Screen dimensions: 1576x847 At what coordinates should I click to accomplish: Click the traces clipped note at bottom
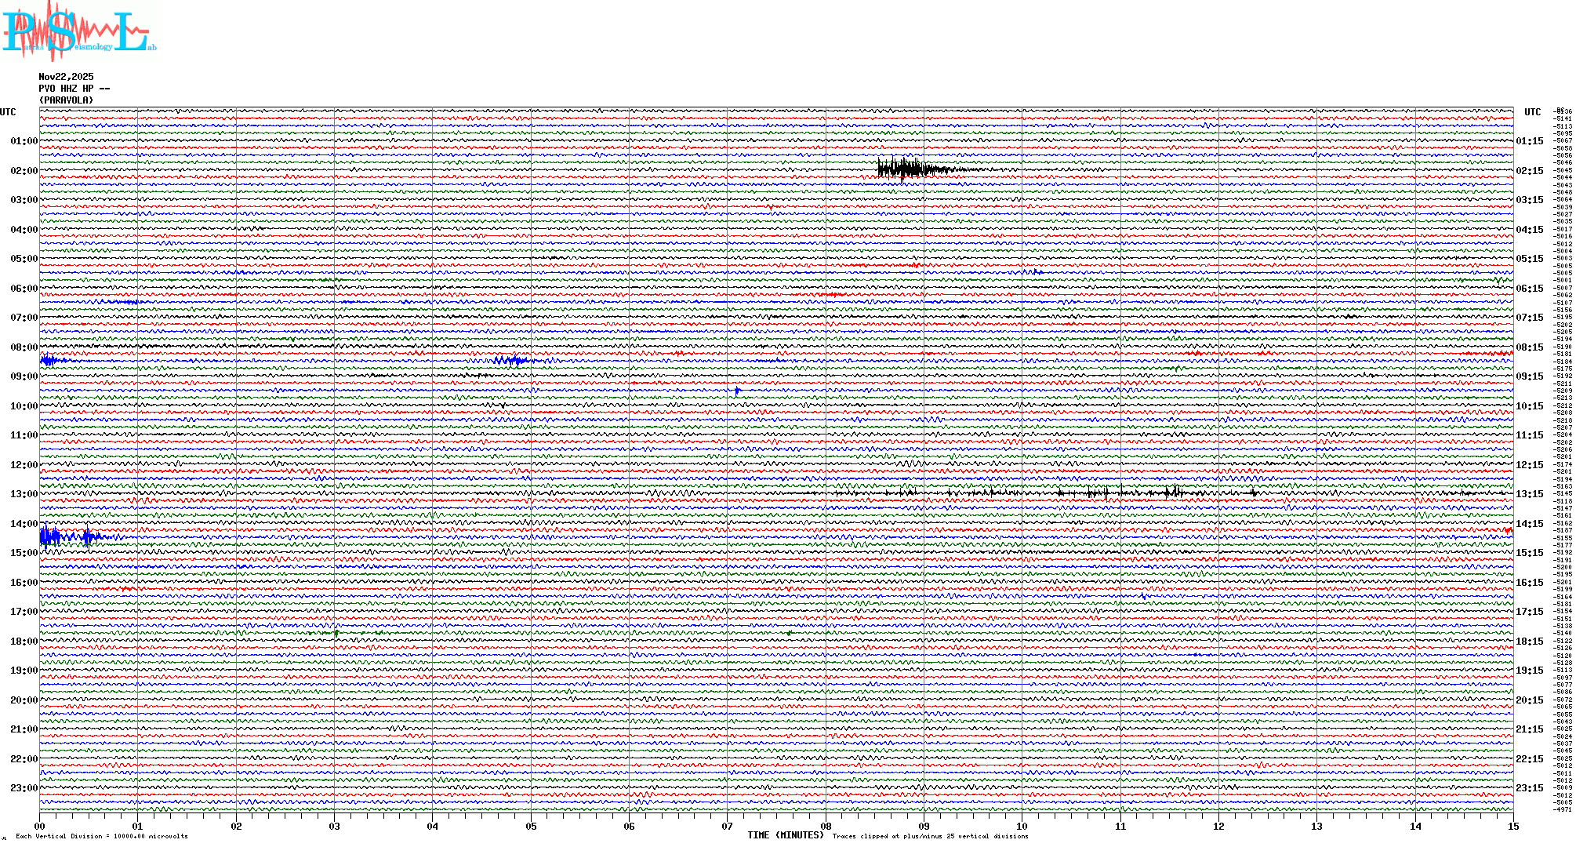[930, 836]
